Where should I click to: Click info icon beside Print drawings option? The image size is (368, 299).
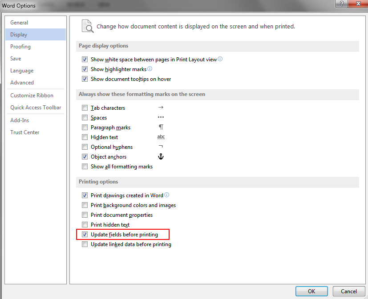167,195
